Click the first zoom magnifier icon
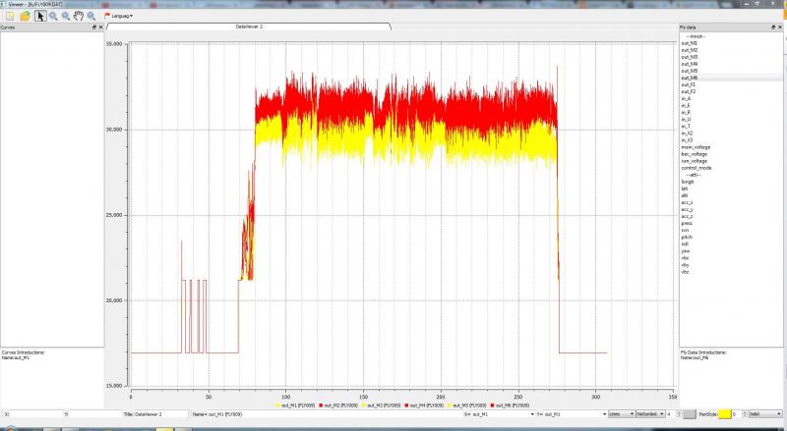 coord(53,16)
